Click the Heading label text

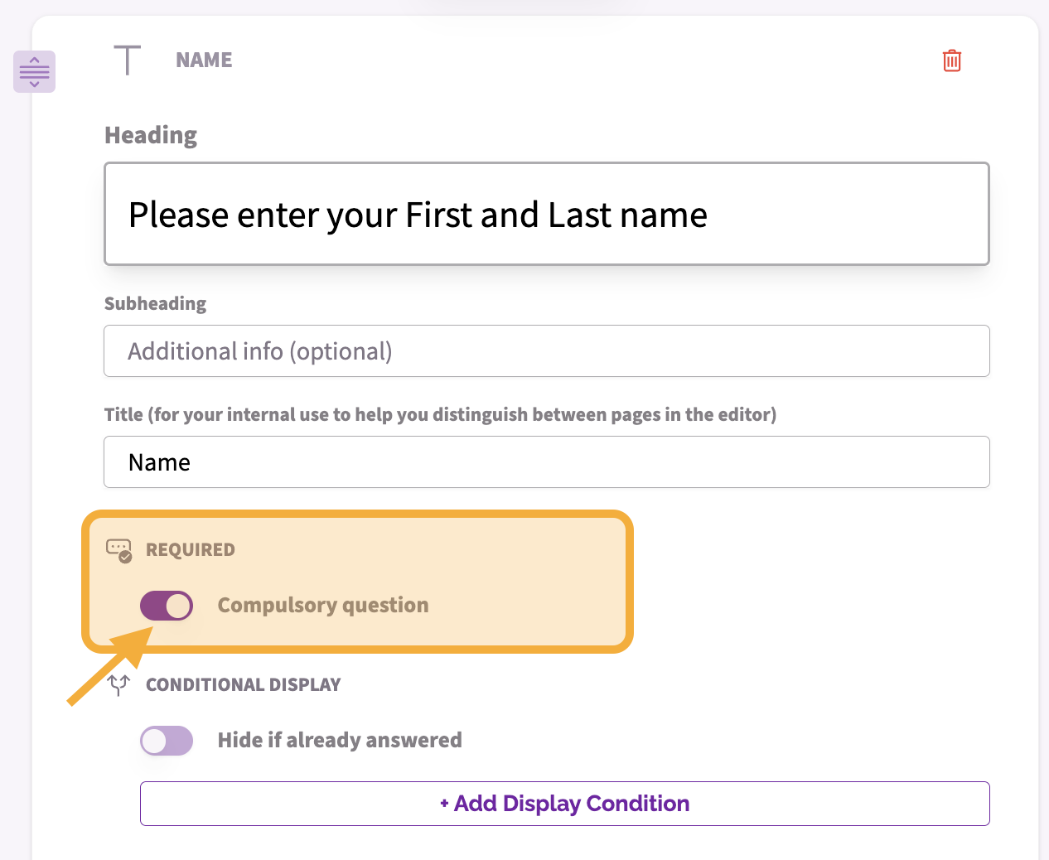tap(151, 135)
